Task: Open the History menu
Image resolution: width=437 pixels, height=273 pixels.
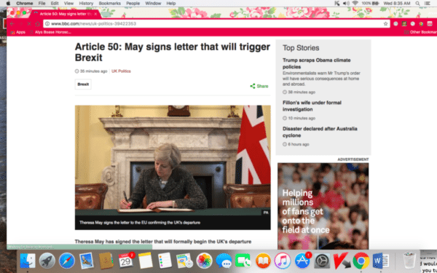Action: coord(86,4)
